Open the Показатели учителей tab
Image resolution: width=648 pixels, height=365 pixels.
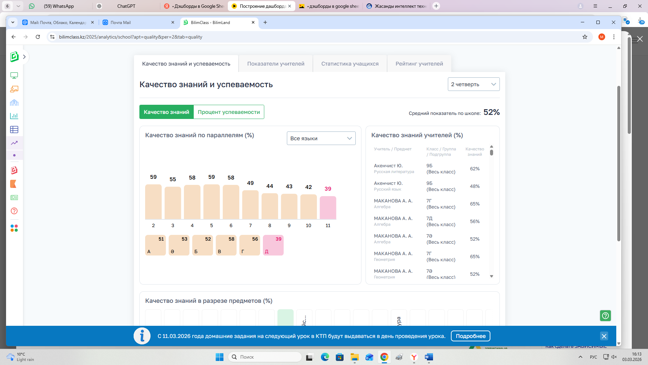(275, 64)
